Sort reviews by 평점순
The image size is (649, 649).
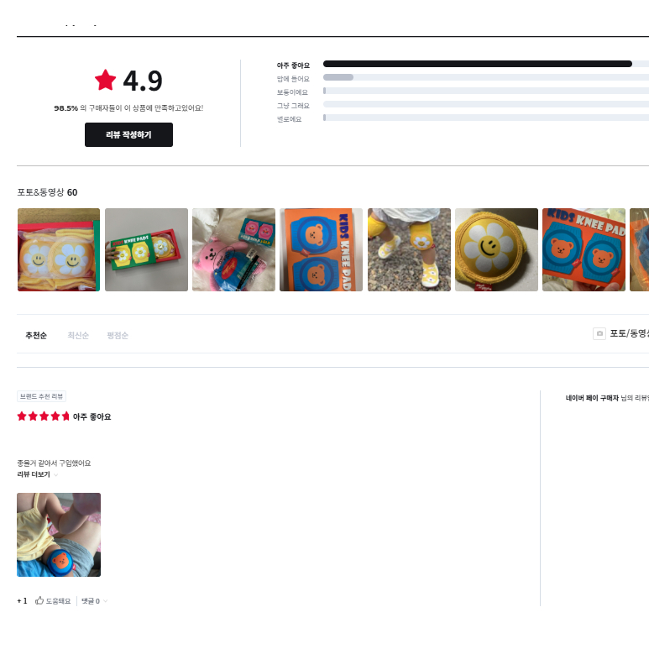tap(118, 335)
